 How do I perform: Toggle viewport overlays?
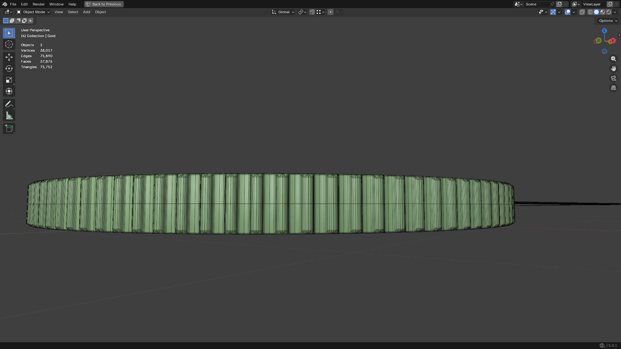(567, 12)
